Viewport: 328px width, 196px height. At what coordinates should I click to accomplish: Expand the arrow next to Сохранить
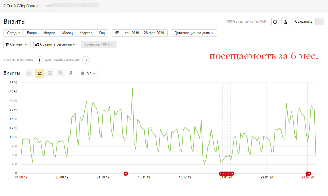pos(320,22)
